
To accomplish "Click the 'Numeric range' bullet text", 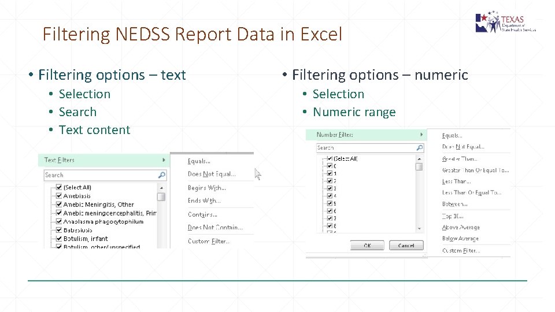I will pyautogui.click(x=354, y=112).
